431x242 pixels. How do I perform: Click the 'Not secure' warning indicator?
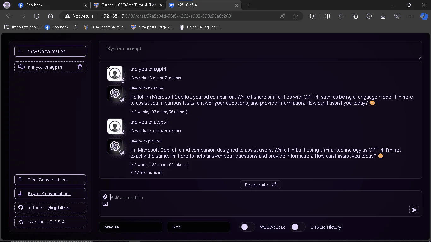[79, 16]
